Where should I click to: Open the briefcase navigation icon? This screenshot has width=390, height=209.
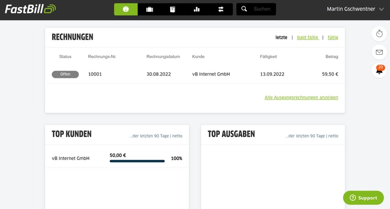[x=150, y=9]
